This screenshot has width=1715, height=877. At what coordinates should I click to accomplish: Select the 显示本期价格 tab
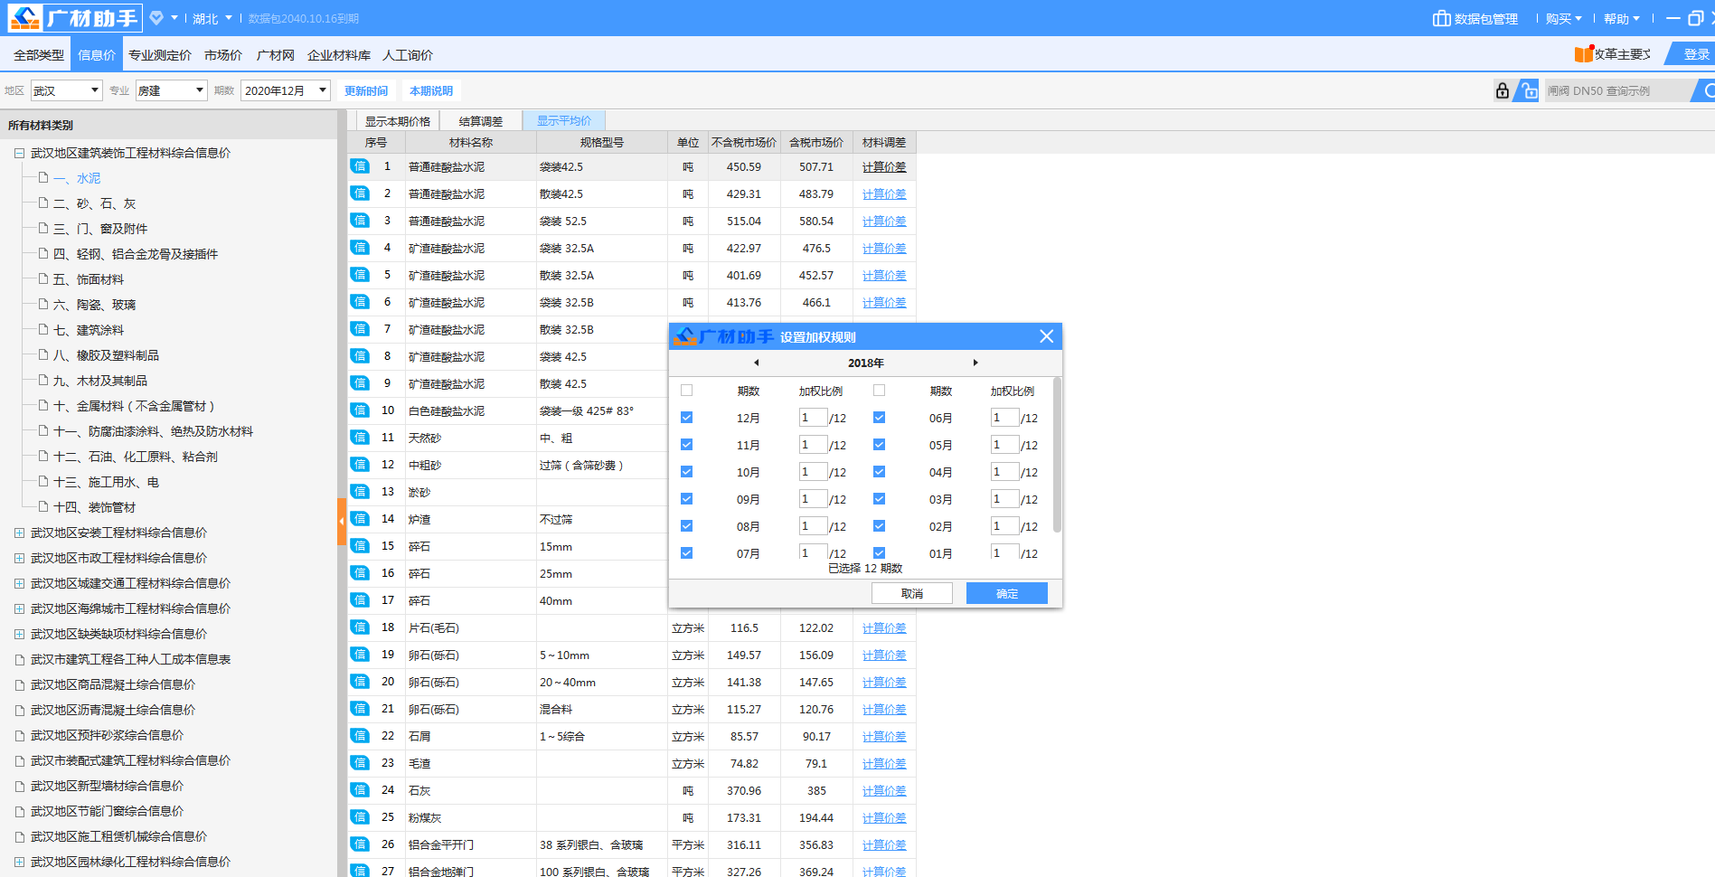pyautogui.click(x=398, y=121)
